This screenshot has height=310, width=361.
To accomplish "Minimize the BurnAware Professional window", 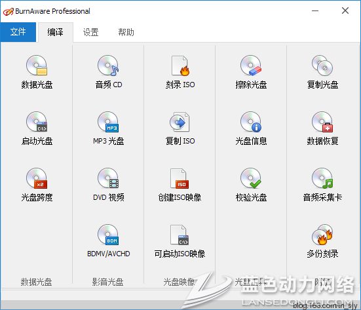I will pos(315,10).
